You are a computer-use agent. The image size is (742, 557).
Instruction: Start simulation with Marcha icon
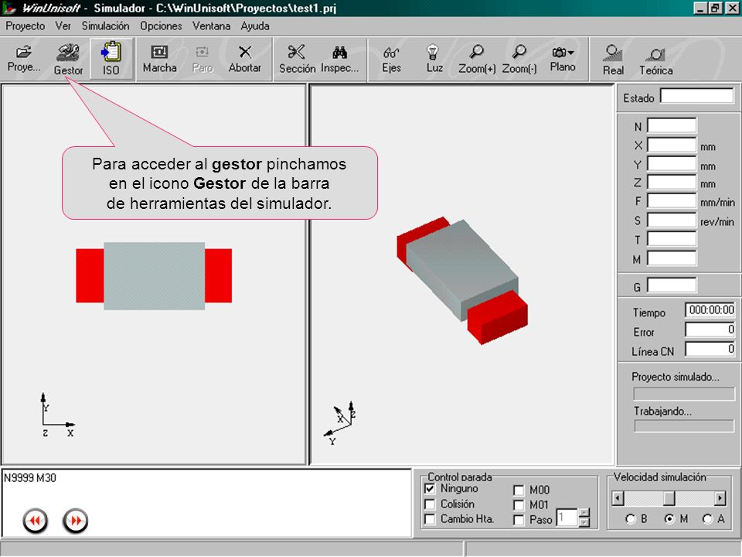(x=159, y=59)
